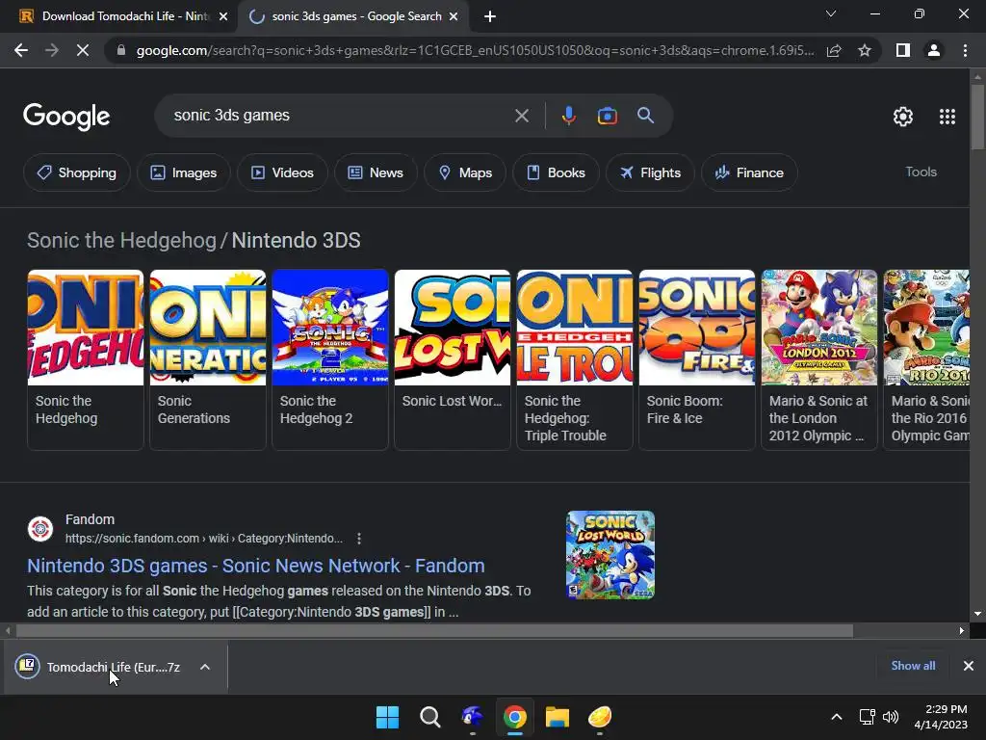Bookmark this page with the star

click(865, 50)
